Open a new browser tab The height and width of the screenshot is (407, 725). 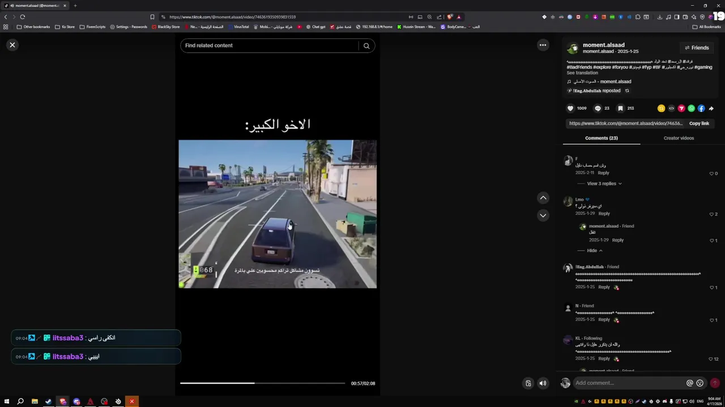pos(75,6)
